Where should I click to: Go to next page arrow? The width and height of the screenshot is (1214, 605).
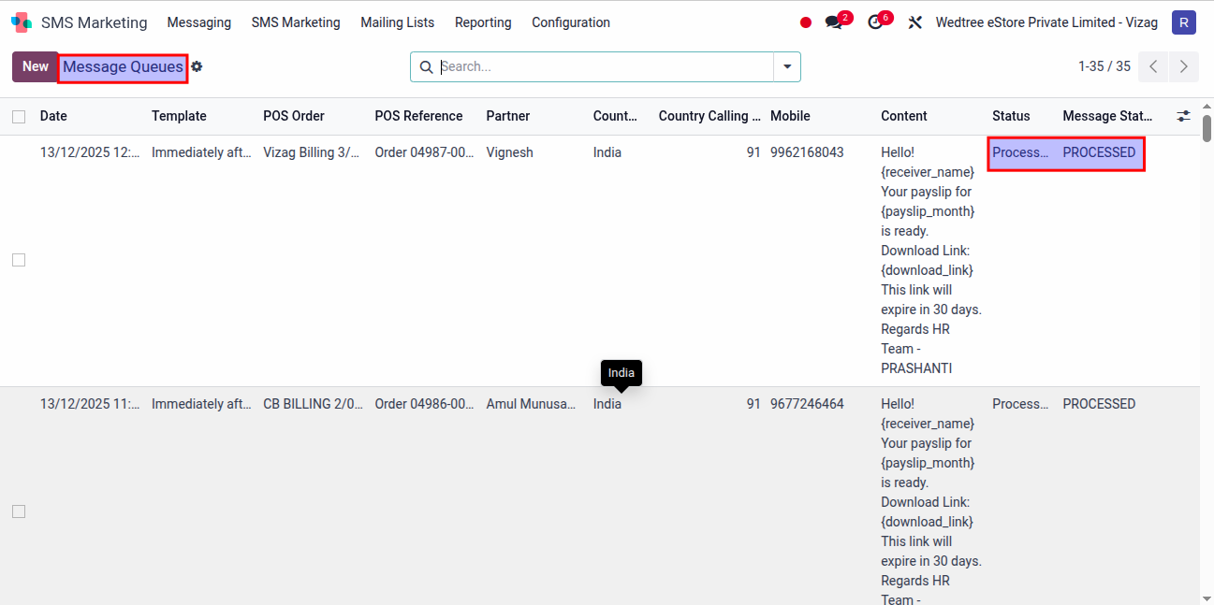[x=1184, y=66]
